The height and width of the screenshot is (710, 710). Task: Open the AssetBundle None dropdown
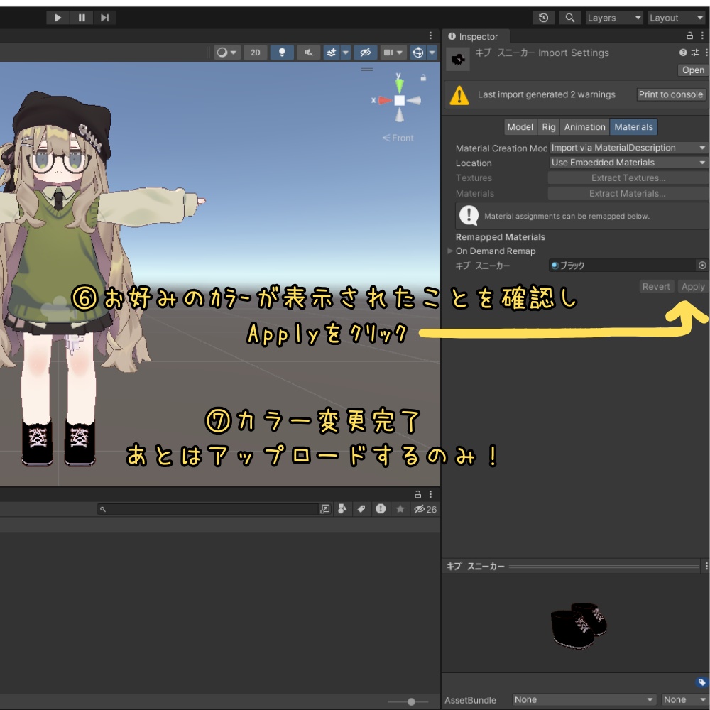click(584, 699)
